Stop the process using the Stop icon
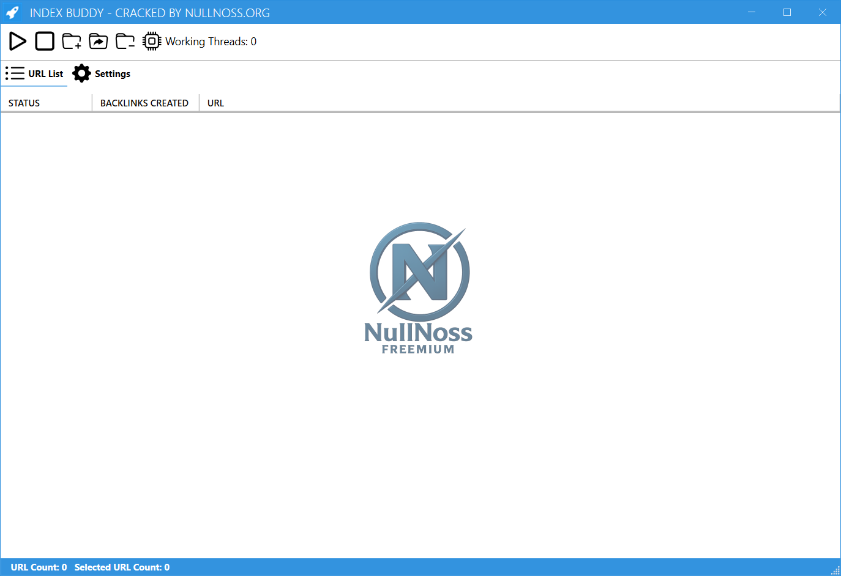The width and height of the screenshot is (841, 576). click(44, 41)
